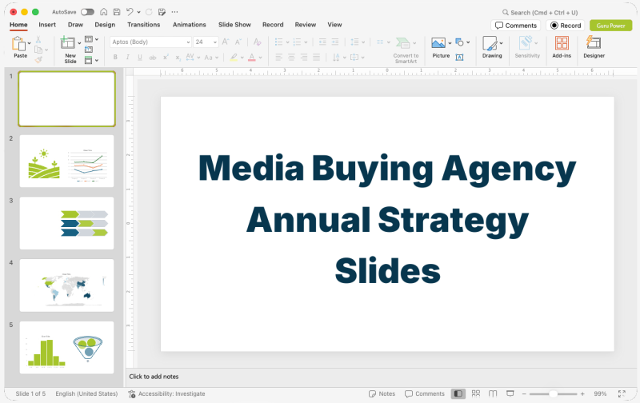
Task: Open the Transitions tab
Action: click(144, 25)
